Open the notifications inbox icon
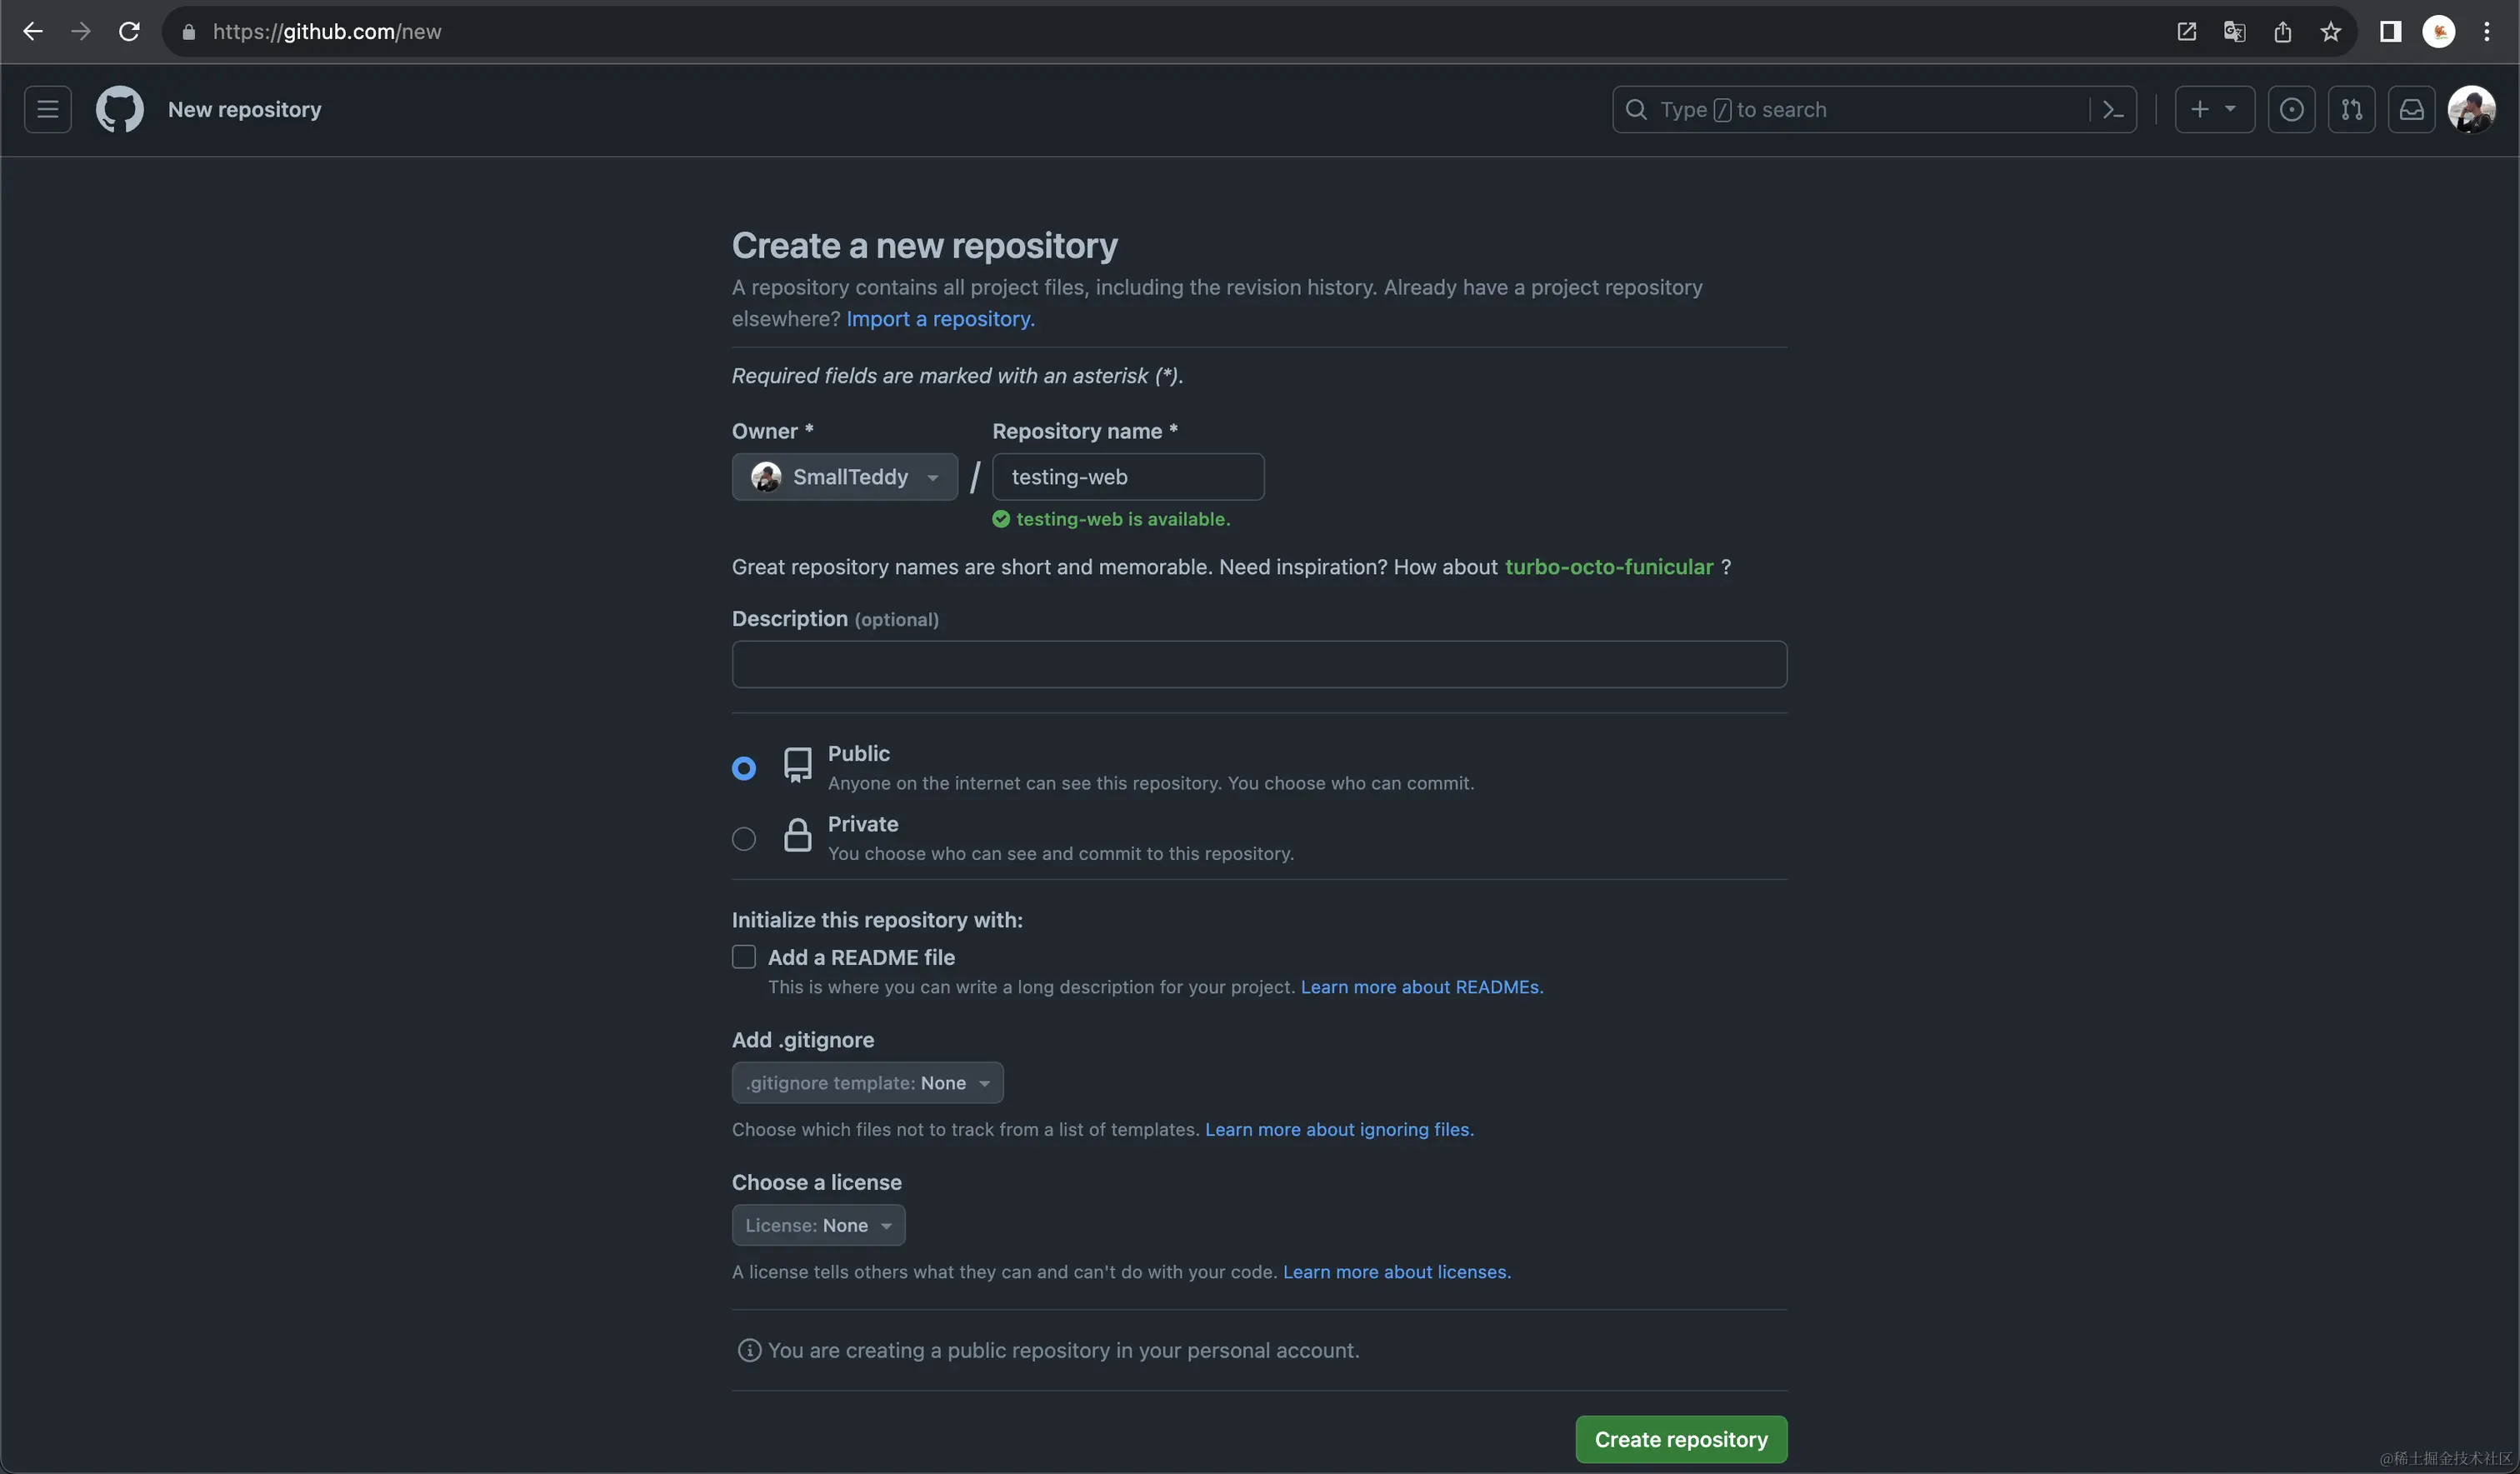2520x1474 pixels. coord(2411,109)
